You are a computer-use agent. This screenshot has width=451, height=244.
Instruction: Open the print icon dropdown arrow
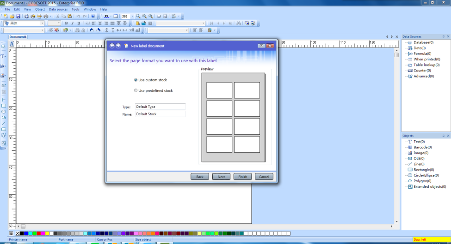(x=50, y=16)
